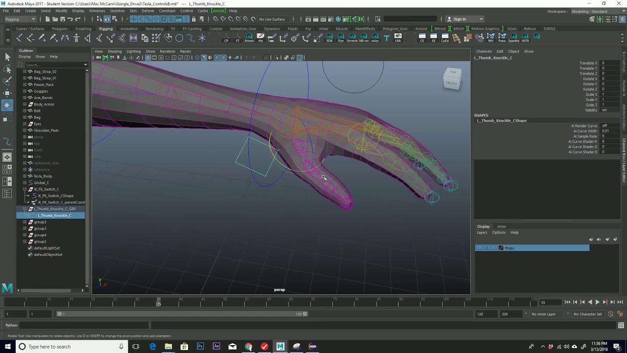Click the Translate X value field

pyautogui.click(x=610, y=63)
